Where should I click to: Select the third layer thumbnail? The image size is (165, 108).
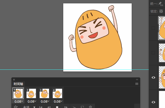(x=162, y=77)
